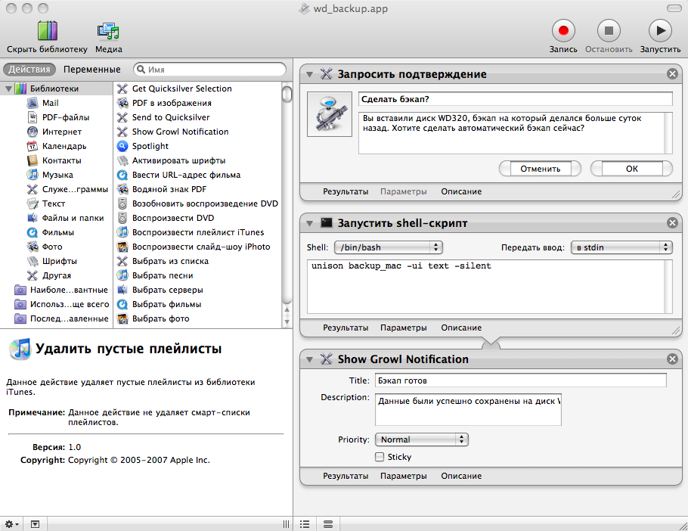
Task: Switch to Variables (Переменные) tab
Action: click(x=91, y=70)
